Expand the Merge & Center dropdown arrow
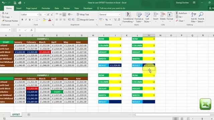Viewport: 214px width, 120px height. (x=96, y=20)
